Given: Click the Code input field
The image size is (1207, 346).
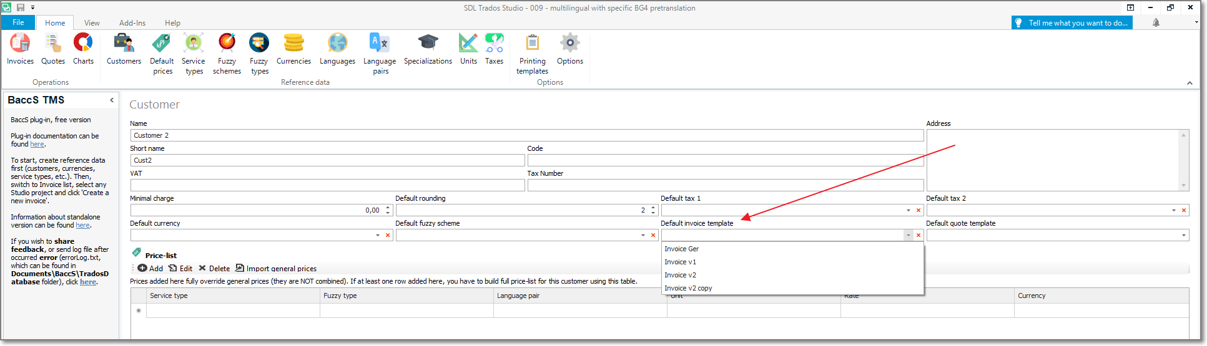Looking at the screenshot, I should pos(726,160).
